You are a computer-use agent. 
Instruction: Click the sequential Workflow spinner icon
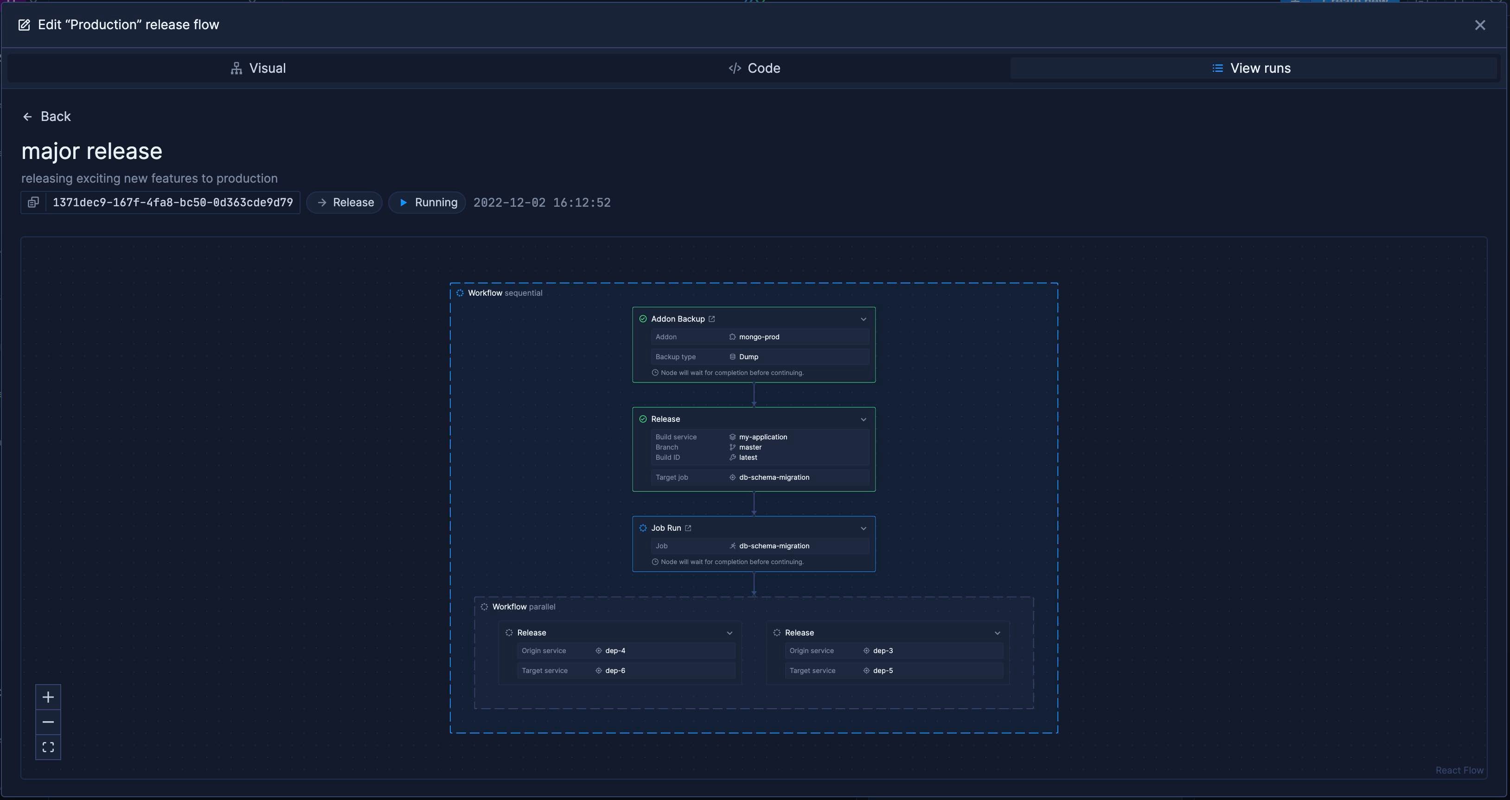(x=460, y=293)
